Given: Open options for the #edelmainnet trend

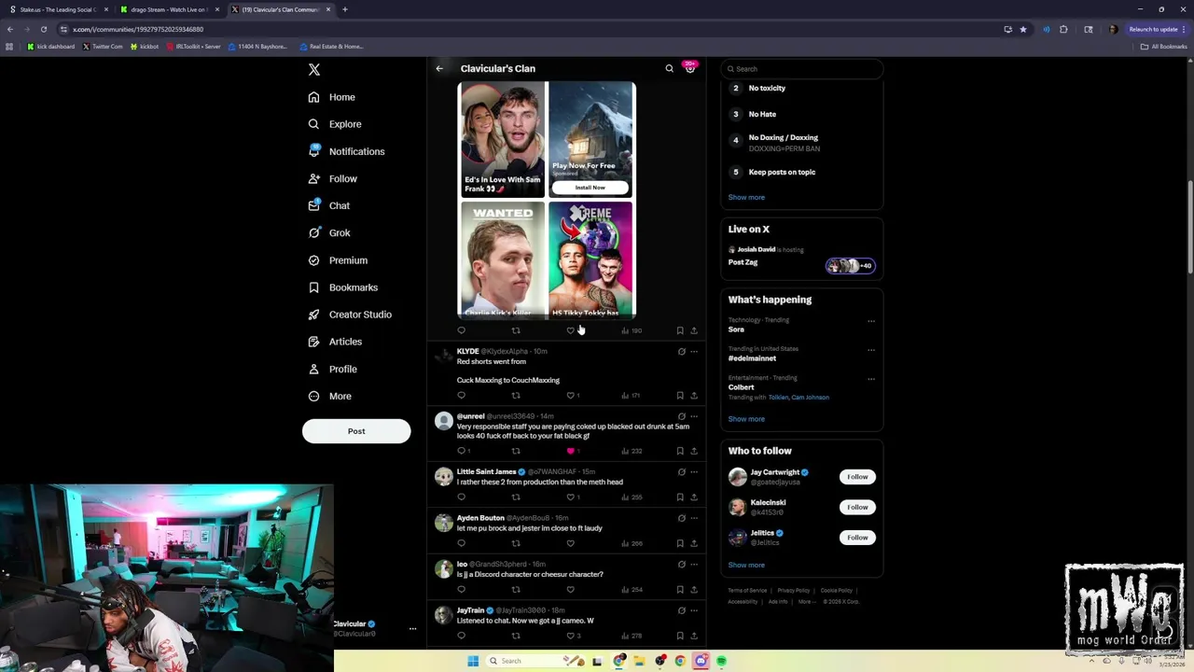Looking at the screenshot, I should [x=871, y=350].
